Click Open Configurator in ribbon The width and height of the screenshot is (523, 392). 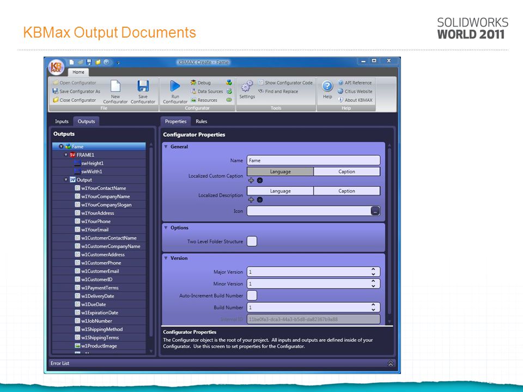click(75, 83)
